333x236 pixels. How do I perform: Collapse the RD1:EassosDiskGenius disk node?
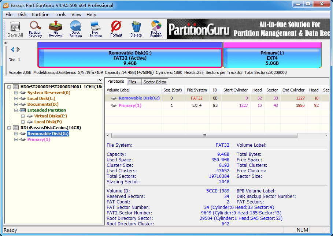tap(9, 128)
